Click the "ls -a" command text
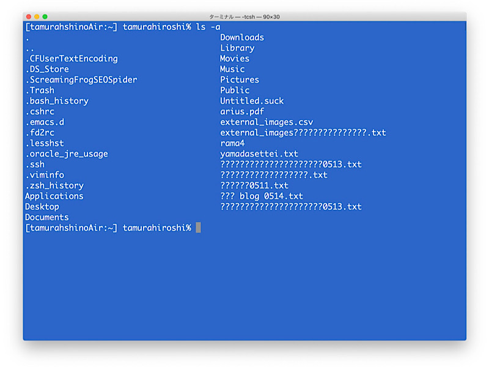The height and width of the screenshot is (367, 489). (x=208, y=27)
